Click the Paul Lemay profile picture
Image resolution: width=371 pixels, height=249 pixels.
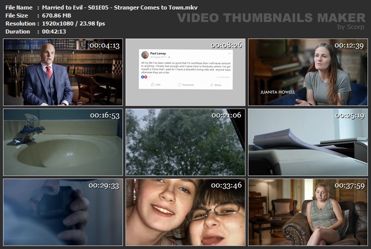145,55
